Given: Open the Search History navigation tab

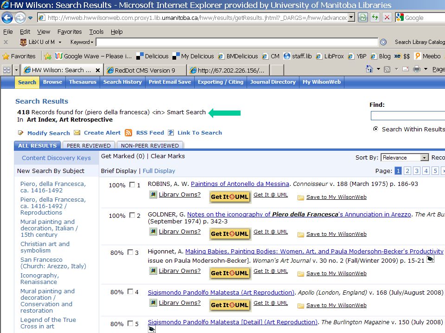Looking at the screenshot, I should click(x=122, y=82).
